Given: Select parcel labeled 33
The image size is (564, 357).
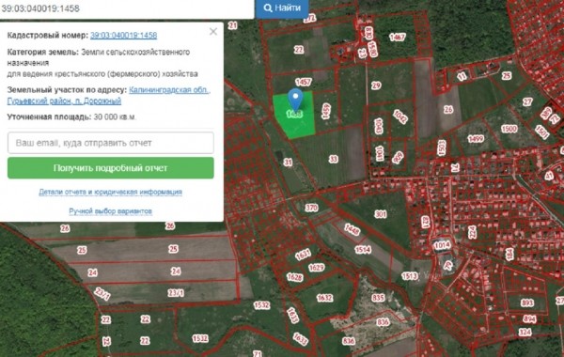Looking at the screenshot, I should coord(334,159).
